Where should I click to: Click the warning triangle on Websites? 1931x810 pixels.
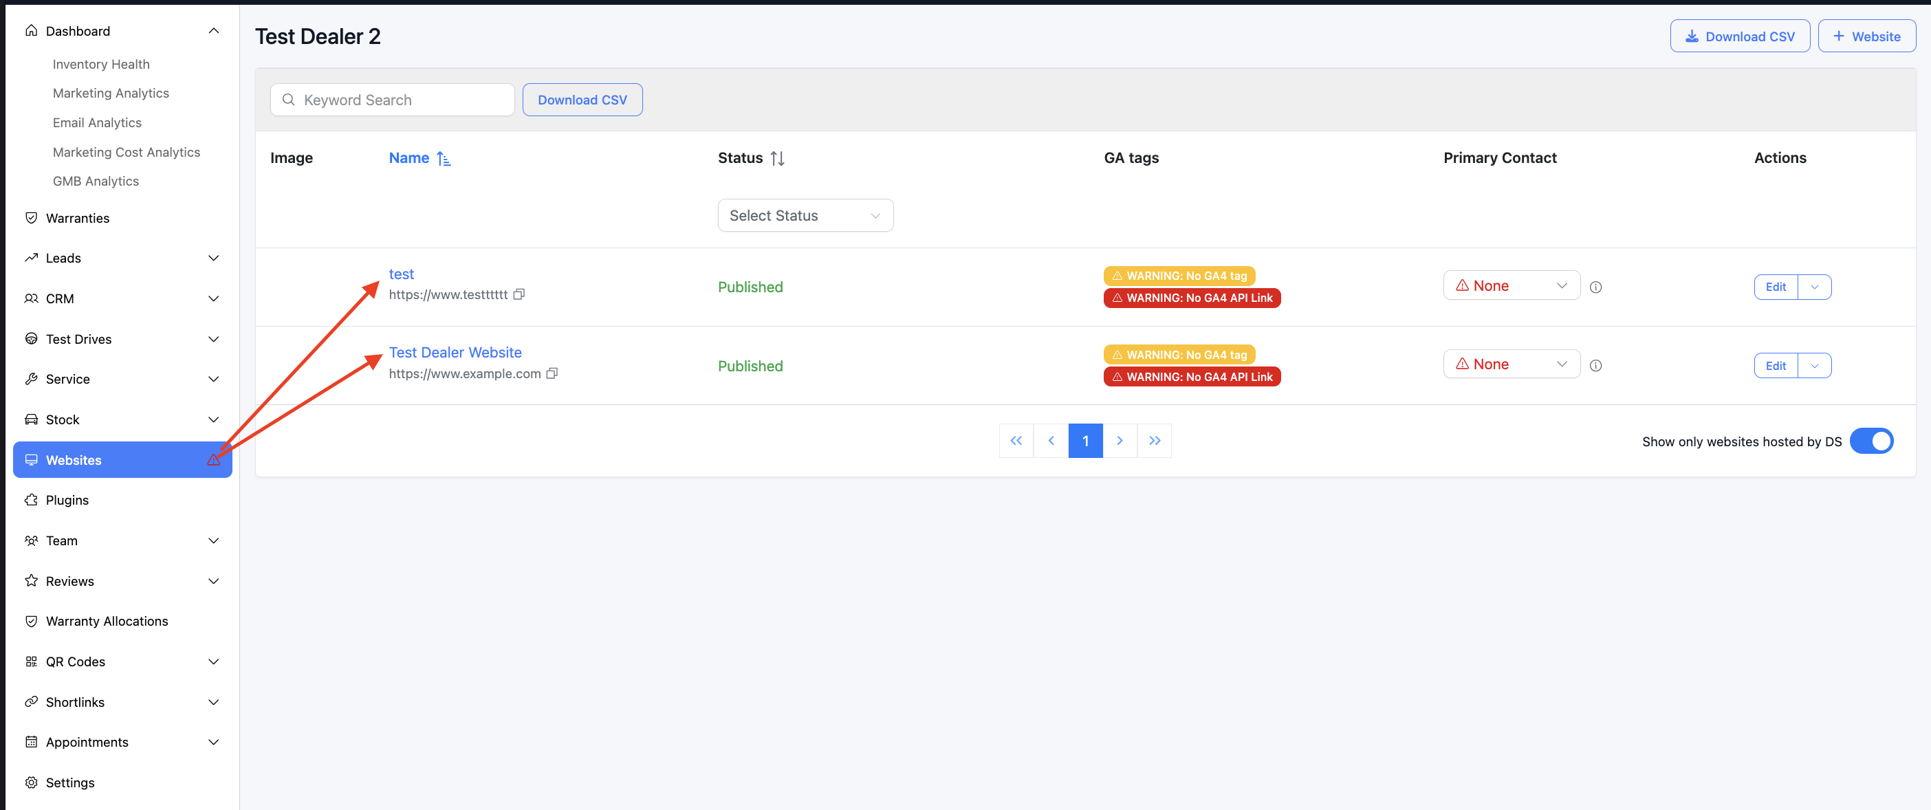tap(214, 460)
